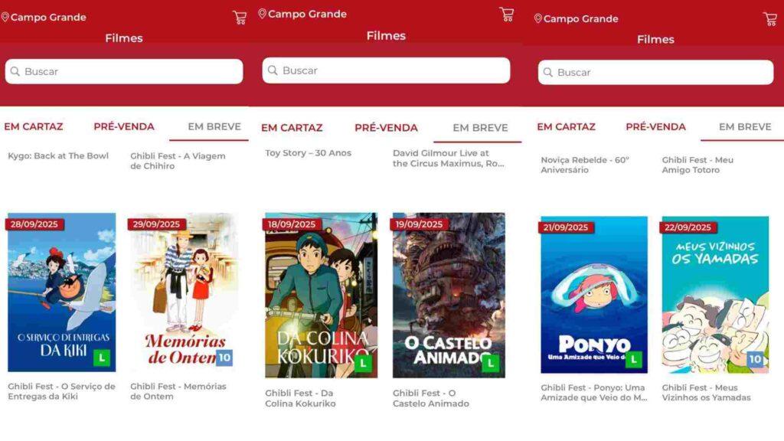Switch to EM CARTAZ tab in the leftmost screen

click(x=34, y=126)
